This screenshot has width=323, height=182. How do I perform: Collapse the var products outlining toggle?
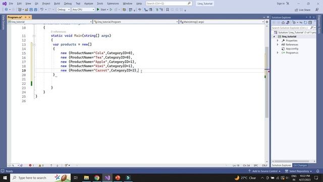point(34,44)
